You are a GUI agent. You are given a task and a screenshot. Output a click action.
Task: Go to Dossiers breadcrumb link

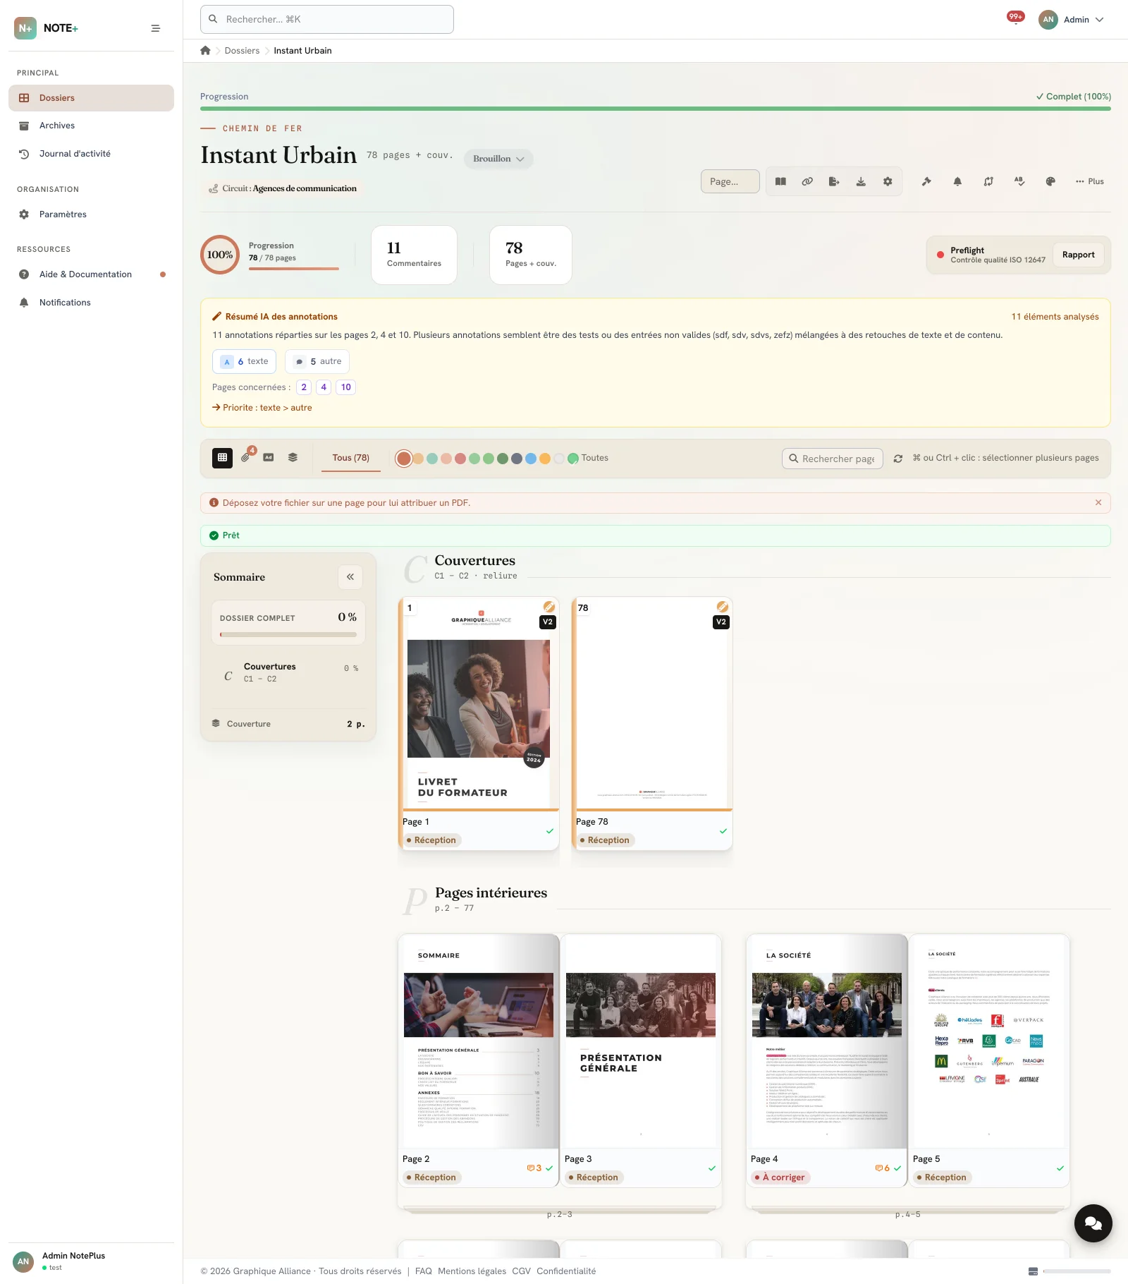click(x=242, y=51)
